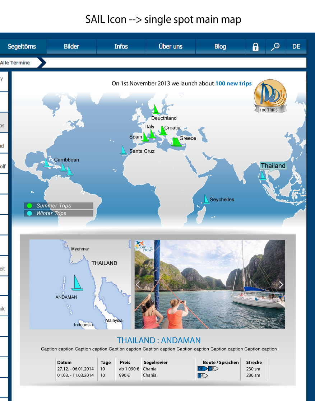
Task: Click the price 990 €
Action: [124, 375]
